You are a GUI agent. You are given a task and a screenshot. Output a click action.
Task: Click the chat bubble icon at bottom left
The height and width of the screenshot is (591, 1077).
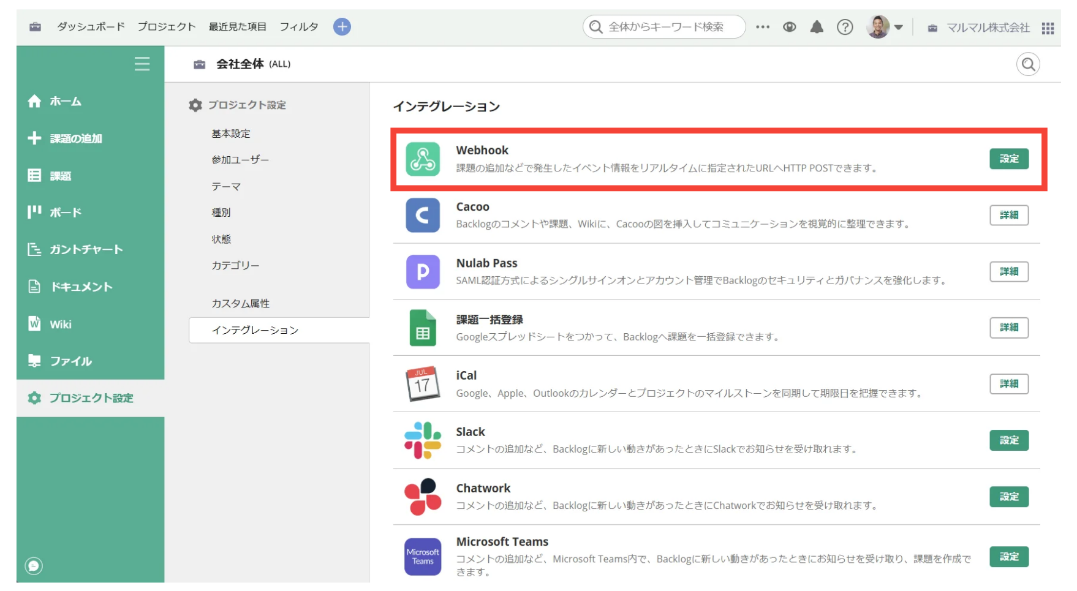(x=34, y=566)
